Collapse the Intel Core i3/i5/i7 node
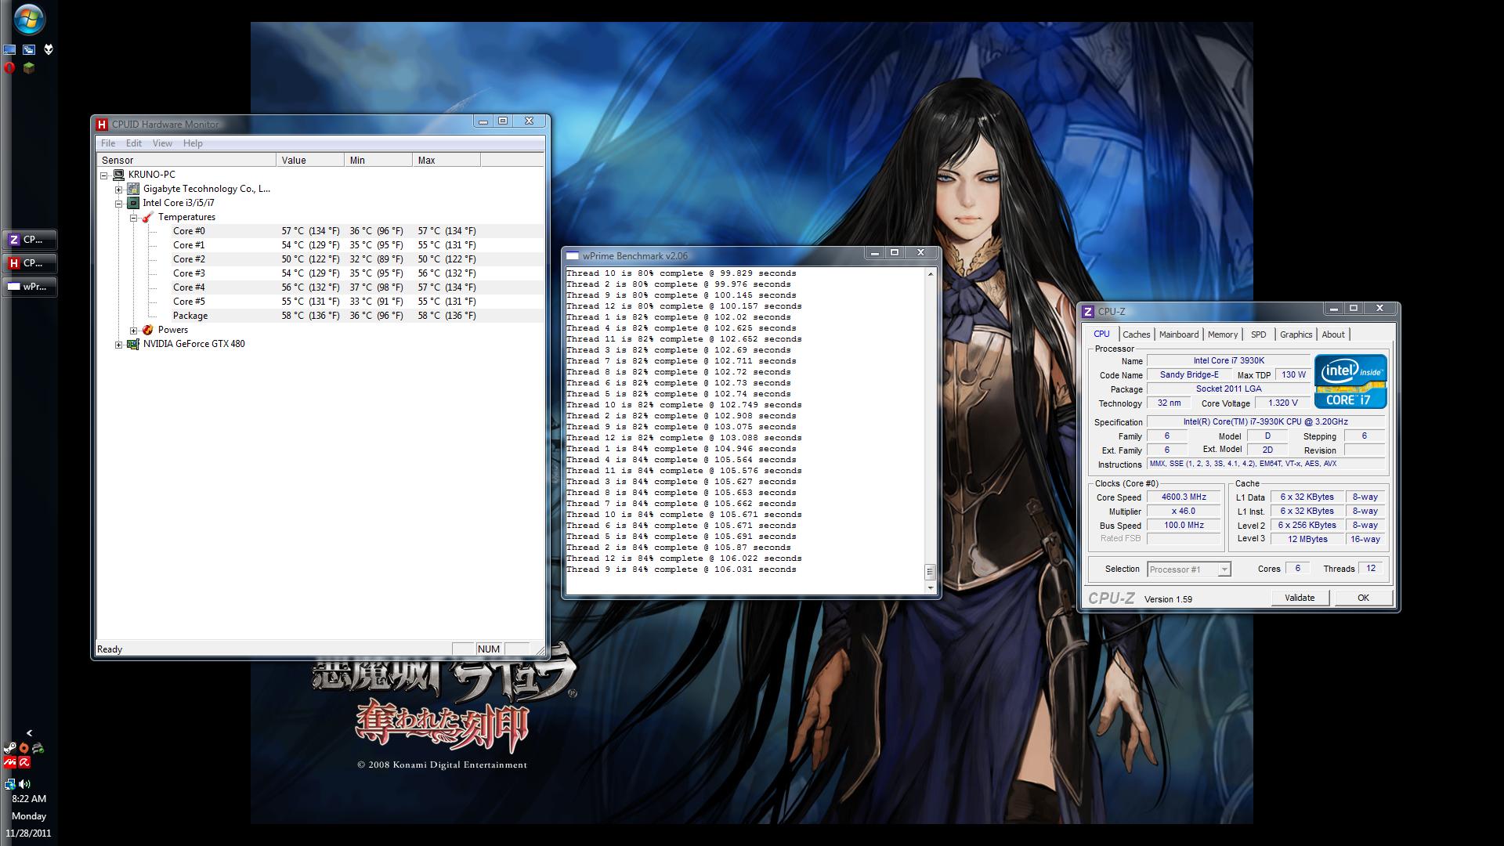Image resolution: width=1504 pixels, height=846 pixels. coord(118,204)
